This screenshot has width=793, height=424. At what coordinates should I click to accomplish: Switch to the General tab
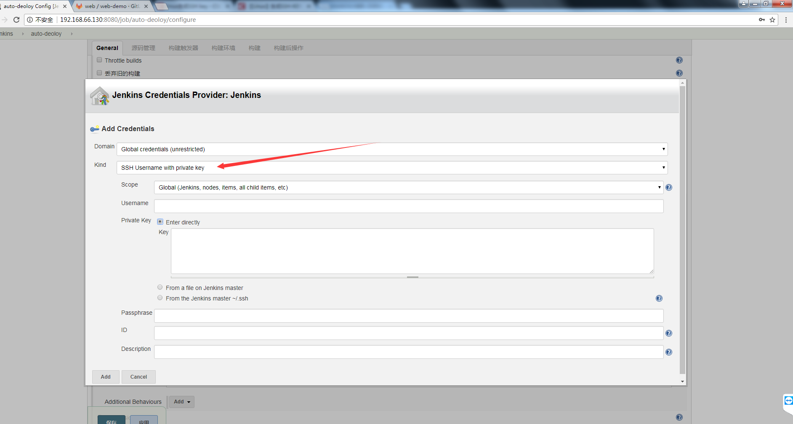click(x=107, y=48)
